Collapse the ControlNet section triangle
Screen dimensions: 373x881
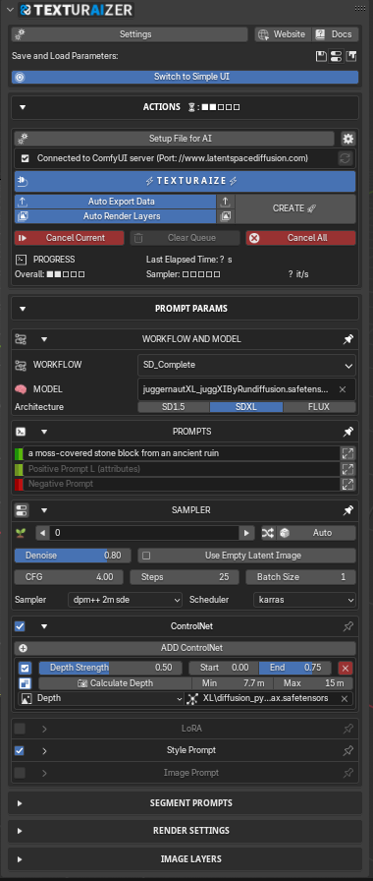[x=44, y=626]
